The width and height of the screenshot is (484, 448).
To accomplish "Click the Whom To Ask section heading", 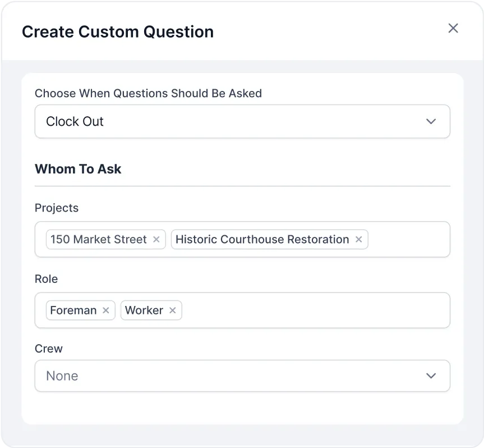I will click(x=78, y=169).
